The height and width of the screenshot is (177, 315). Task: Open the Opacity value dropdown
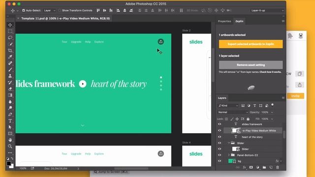pos(272,113)
